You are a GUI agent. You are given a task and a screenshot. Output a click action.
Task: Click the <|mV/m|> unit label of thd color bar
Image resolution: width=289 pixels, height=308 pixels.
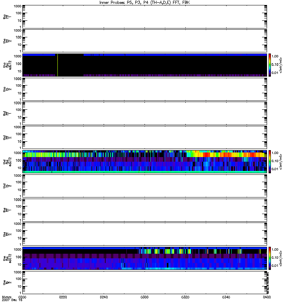pos(281,162)
